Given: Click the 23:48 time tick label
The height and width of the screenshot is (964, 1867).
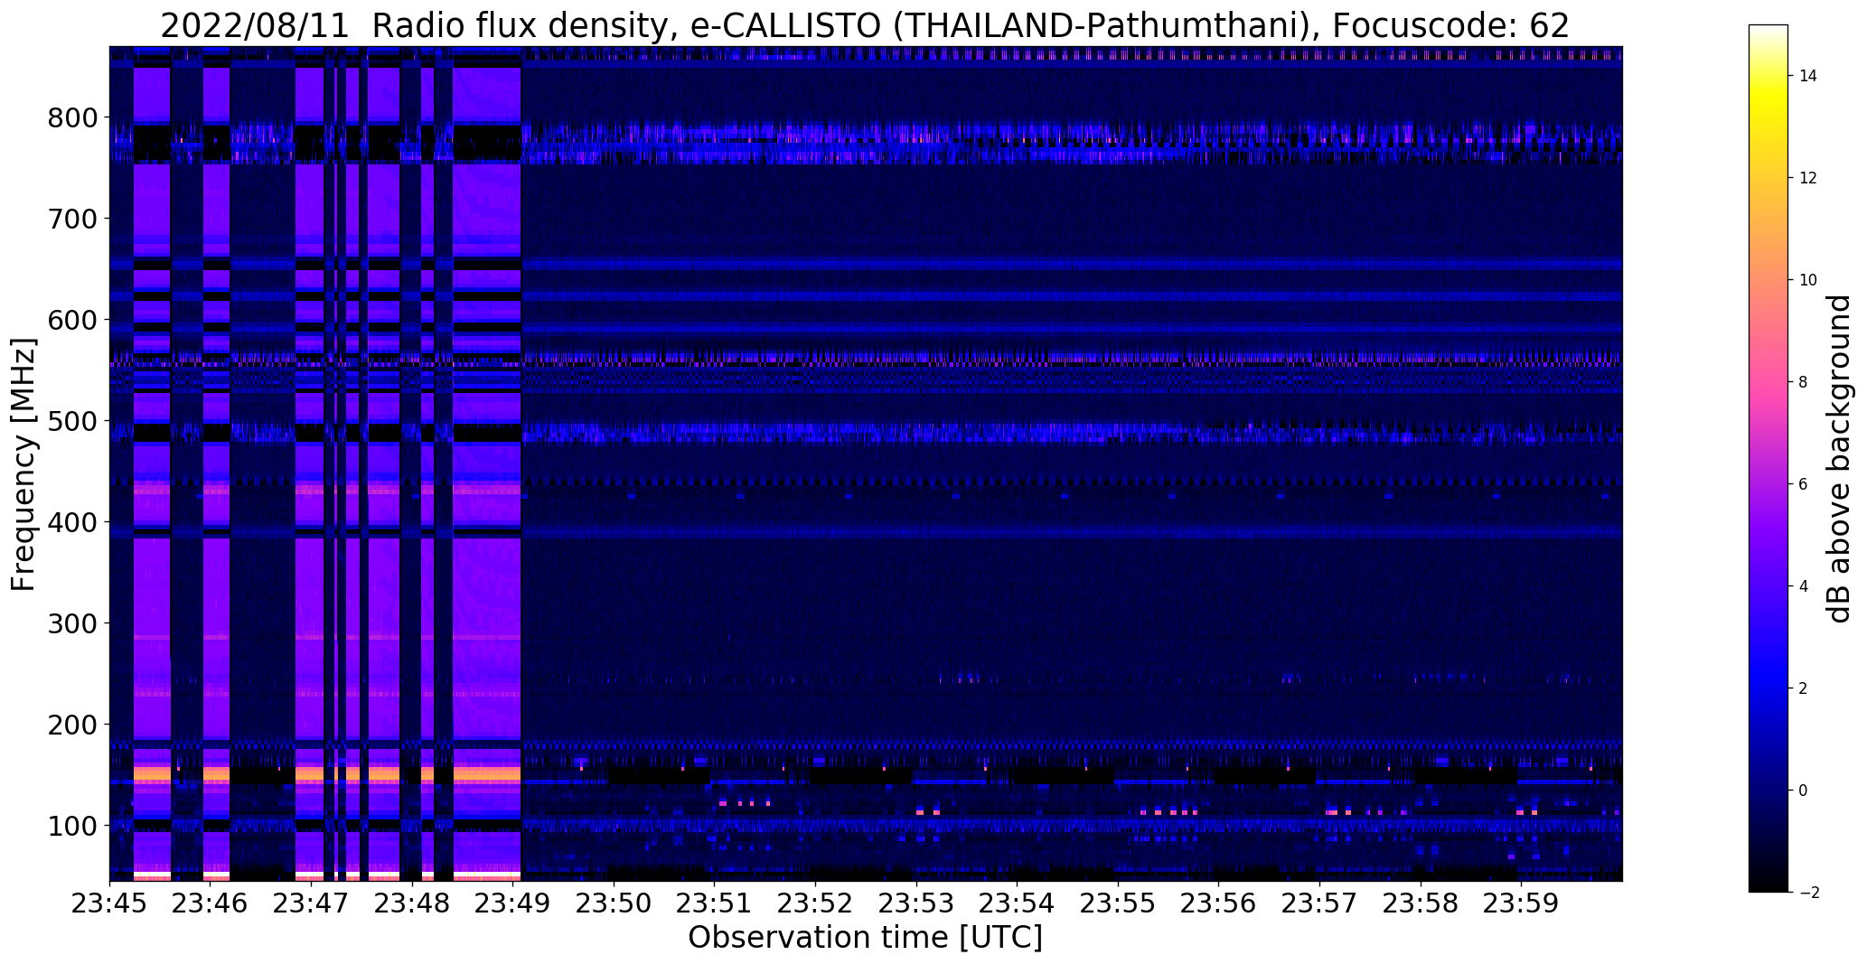Looking at the screenshot, I should (412, 903).
